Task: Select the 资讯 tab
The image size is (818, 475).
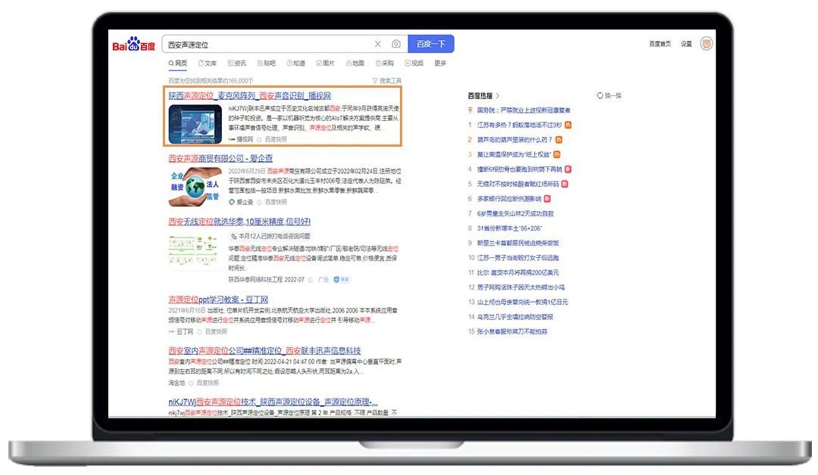Action: point(236,64)
